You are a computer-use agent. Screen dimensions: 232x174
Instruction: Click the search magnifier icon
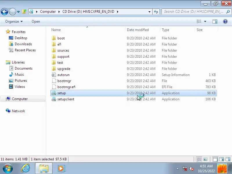228,12
